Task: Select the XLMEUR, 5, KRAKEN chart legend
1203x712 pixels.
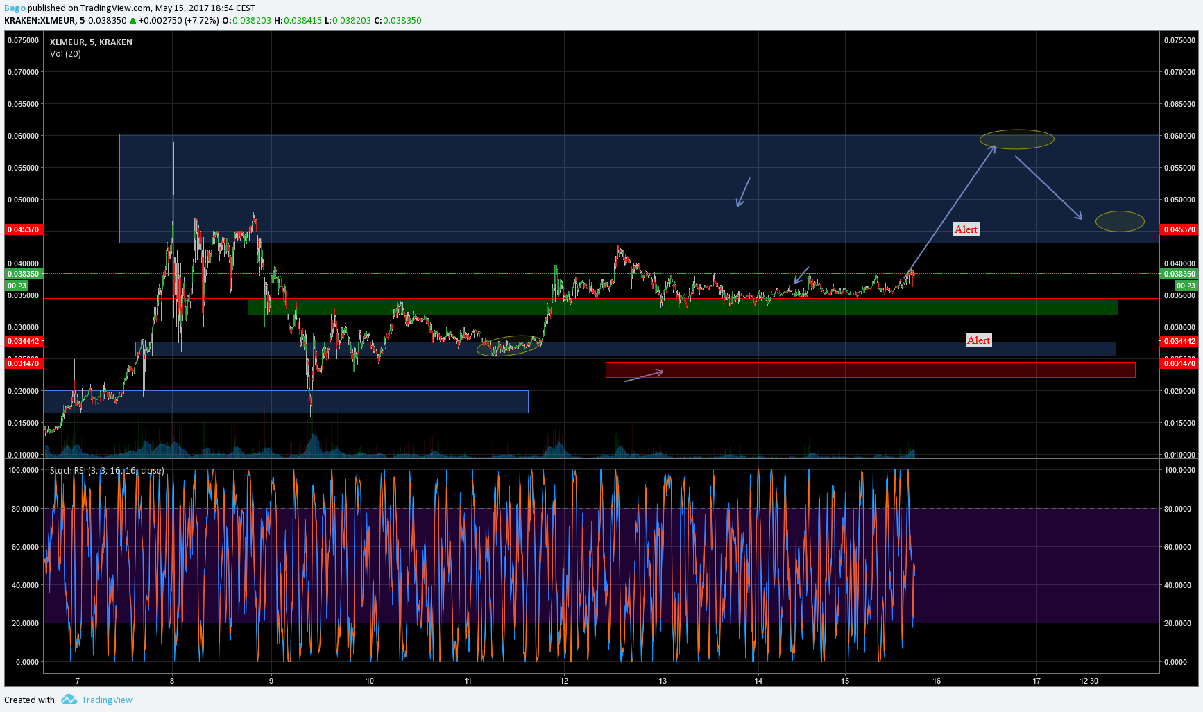Action: point(91,42)
